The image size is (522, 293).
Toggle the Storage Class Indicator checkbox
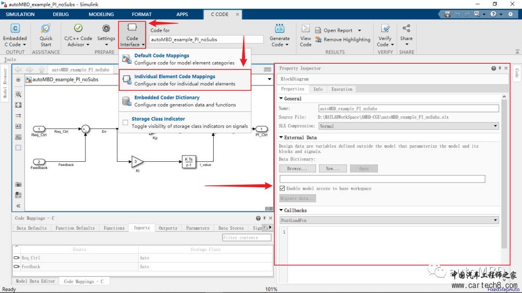[125, 123]
